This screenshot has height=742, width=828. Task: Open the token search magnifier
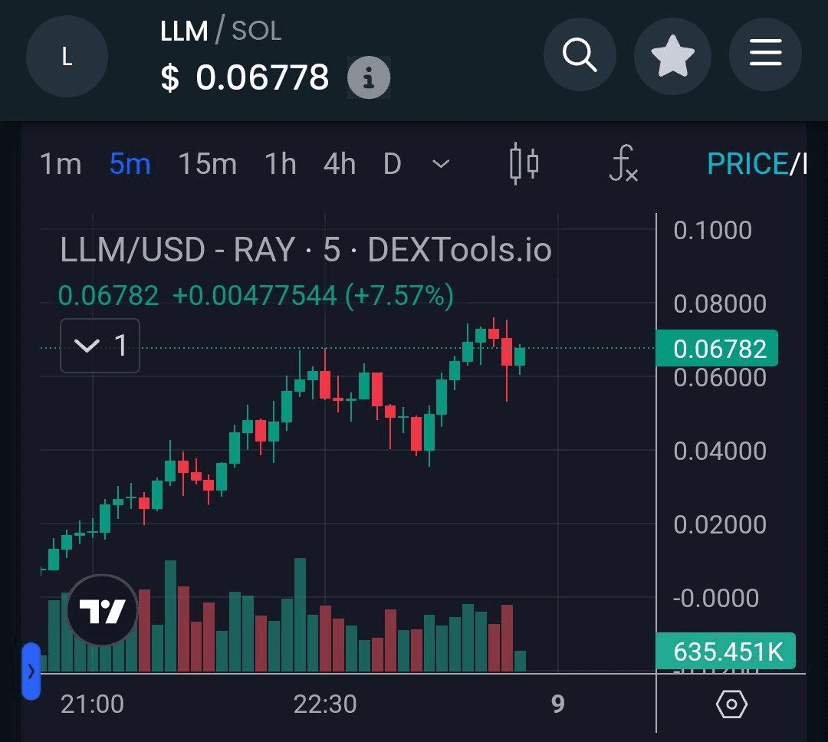(580, 54)
